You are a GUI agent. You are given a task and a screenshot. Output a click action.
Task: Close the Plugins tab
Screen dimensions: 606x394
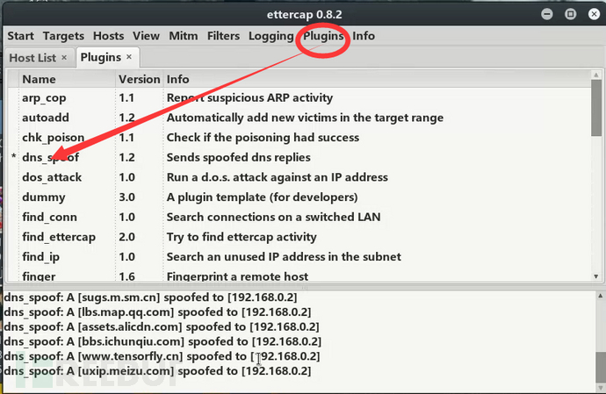pyautogui.click(x=129, y=57)
